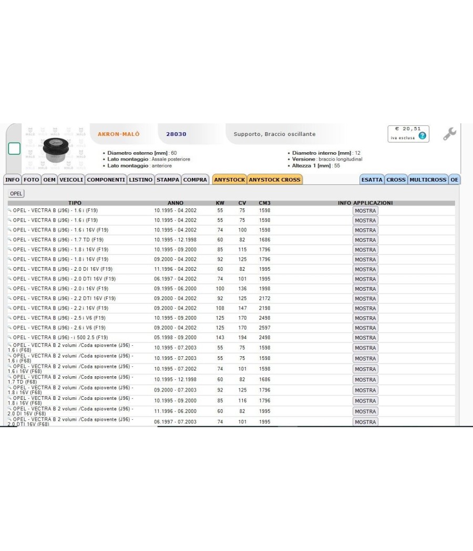Viewport: 473px width, 551px height.
Task: Click the AKRON-MALÒ brand name
Action: point(119,134)
